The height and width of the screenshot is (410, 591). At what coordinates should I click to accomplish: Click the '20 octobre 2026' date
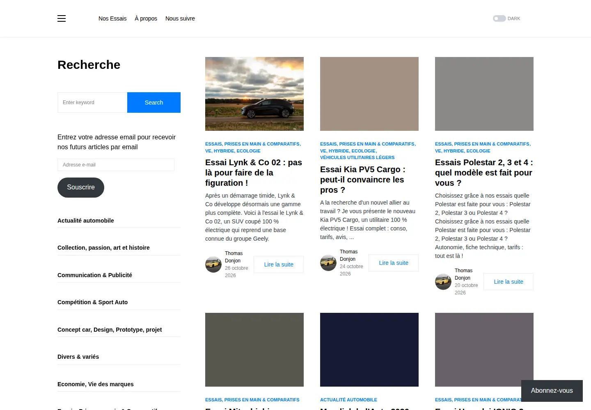pos(466,289)
